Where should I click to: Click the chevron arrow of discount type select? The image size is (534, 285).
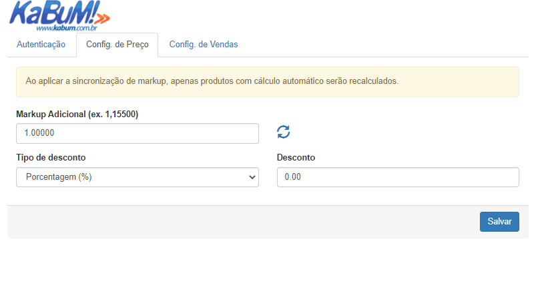(x=252, y=177)
